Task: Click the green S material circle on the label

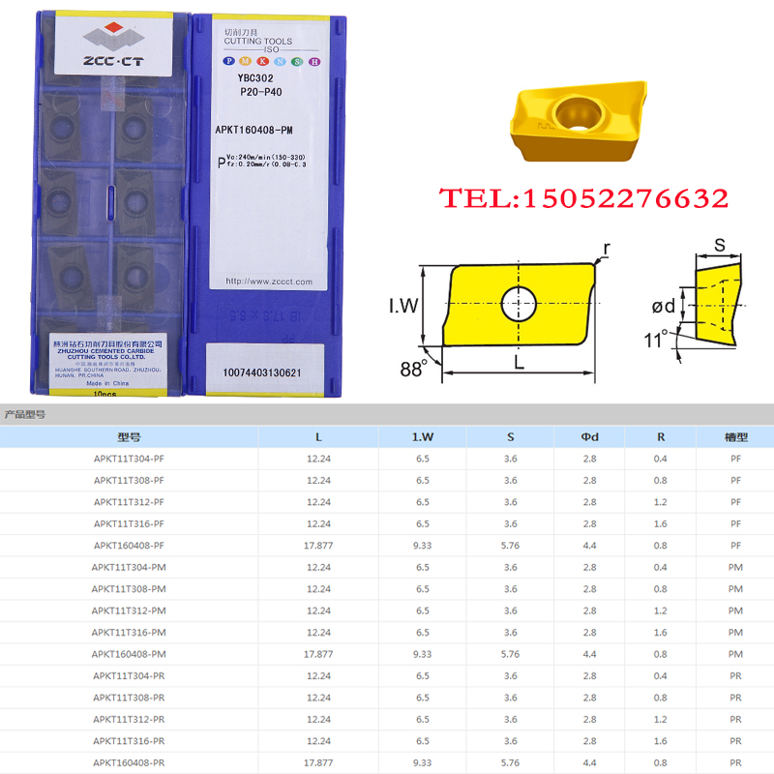Action: (297, 62)
